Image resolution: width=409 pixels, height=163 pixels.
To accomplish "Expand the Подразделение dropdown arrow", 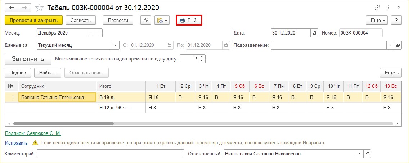I will click(390, 45).
